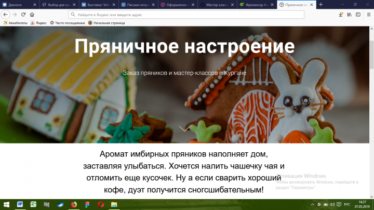Screen dimensions: 374x210
Task: Open Figma from the taskbar
Action: [87, 204]
